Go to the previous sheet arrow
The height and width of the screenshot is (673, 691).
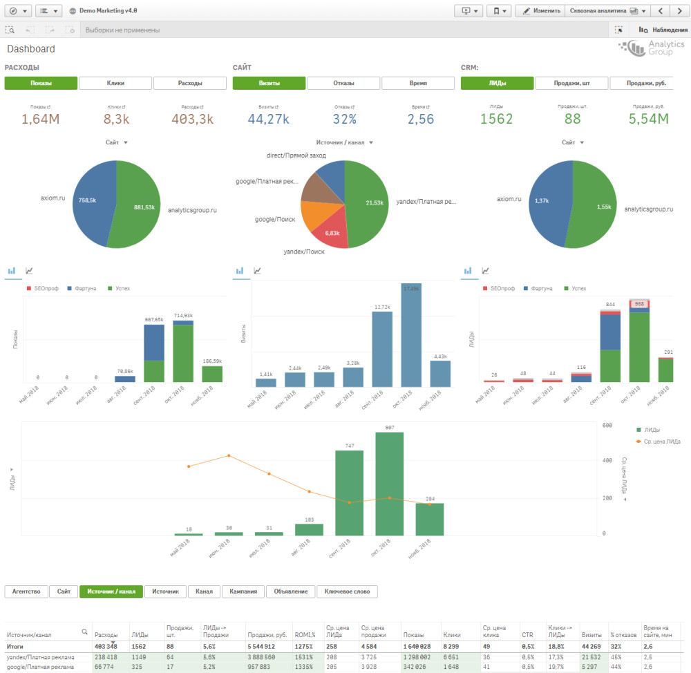(x=661, y=11)
